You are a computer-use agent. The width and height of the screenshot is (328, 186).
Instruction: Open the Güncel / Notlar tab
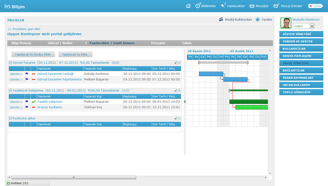coord(60,43)
